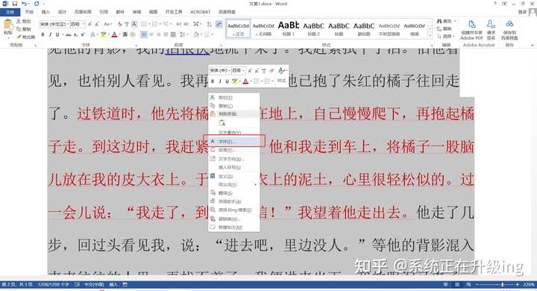Image resolution: width=537 pixels, height=291 pixels.
Task: Click the Undo arrow icon in title bar
Action: tap(24, 4)
